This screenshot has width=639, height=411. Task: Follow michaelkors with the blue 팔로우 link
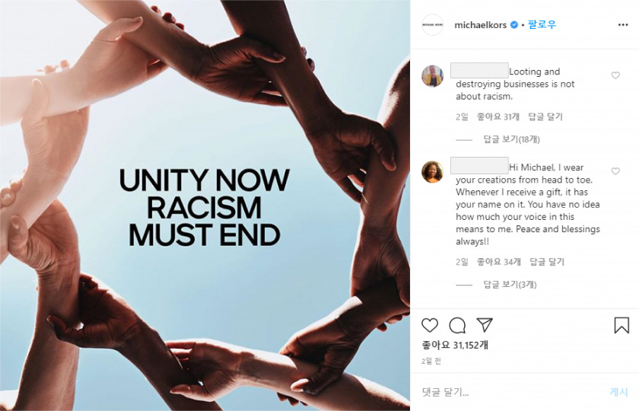[x=542, y=24]
